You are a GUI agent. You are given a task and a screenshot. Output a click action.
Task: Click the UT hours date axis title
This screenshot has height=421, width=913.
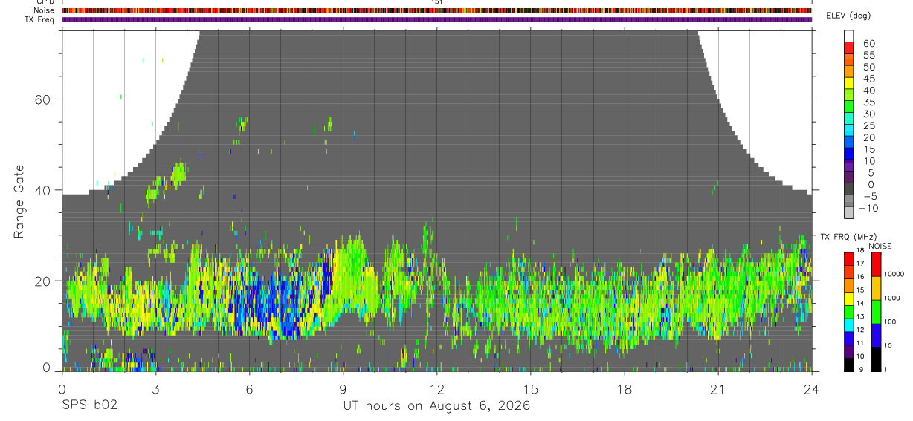436,406
